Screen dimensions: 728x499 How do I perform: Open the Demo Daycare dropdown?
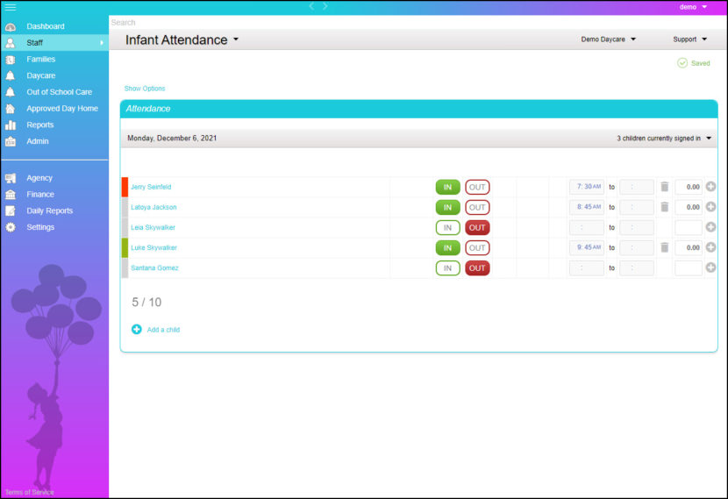[x=608, y=39]
